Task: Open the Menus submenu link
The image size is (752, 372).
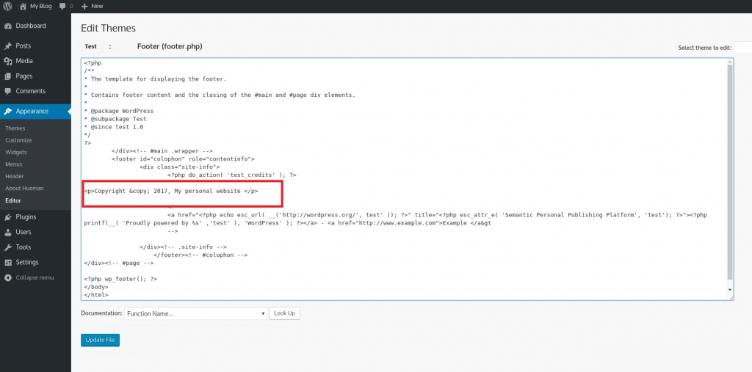Action: pyautogui.click(x=14, y=164)
